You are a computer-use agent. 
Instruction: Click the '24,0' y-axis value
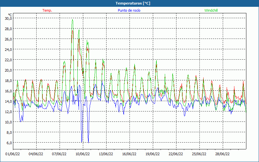point(8,50)
